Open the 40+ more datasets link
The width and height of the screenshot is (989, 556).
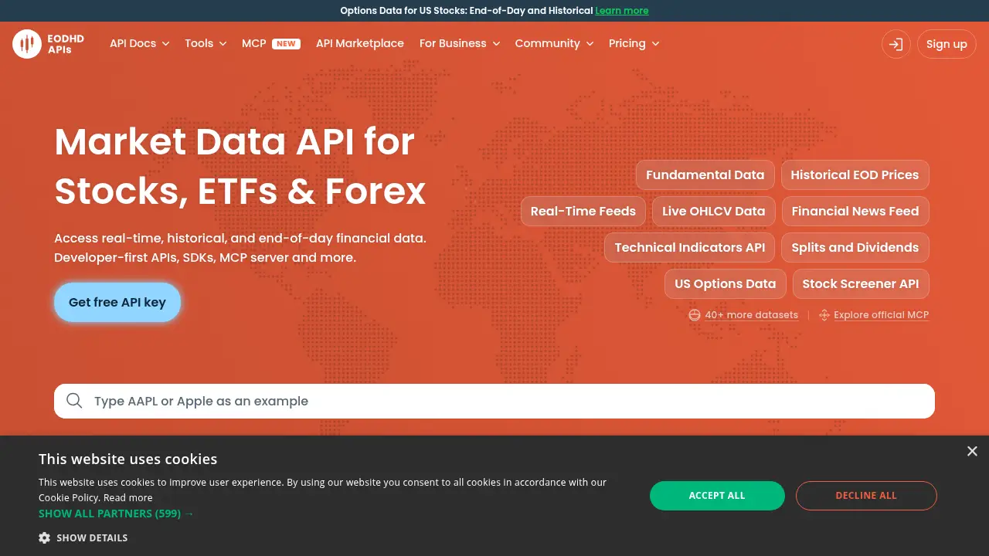click(x=751, y=315)
